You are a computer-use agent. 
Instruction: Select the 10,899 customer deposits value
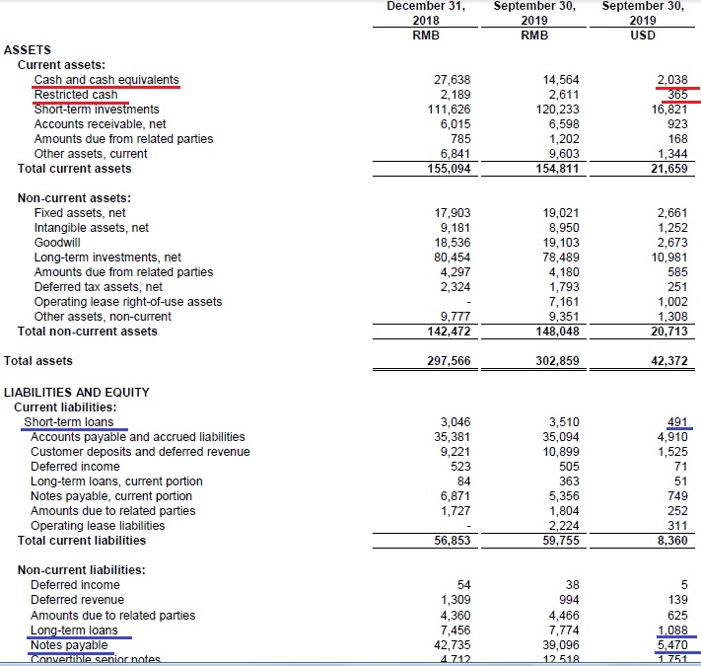pos(561,451)
